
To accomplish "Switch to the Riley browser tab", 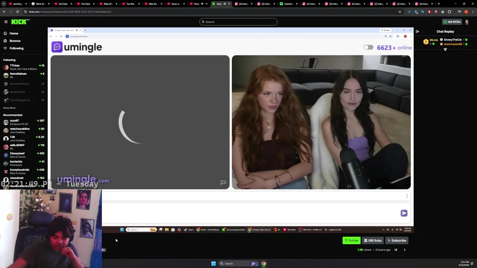I will tap(108, 4).
